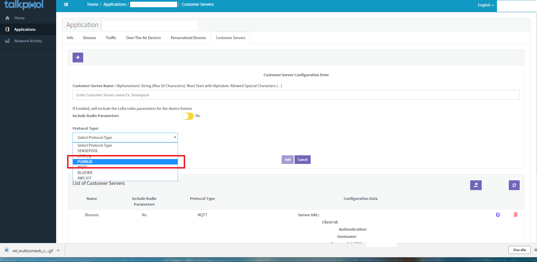Expand the mt_multiconnects download options chevron
Screen dimensions: 537x262
(x=58, y=250)
